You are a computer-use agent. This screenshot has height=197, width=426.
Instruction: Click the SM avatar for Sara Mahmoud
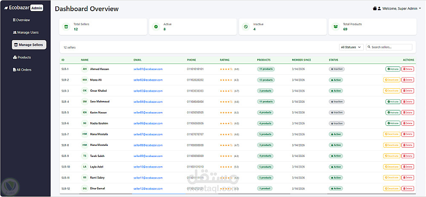(85, 102)
